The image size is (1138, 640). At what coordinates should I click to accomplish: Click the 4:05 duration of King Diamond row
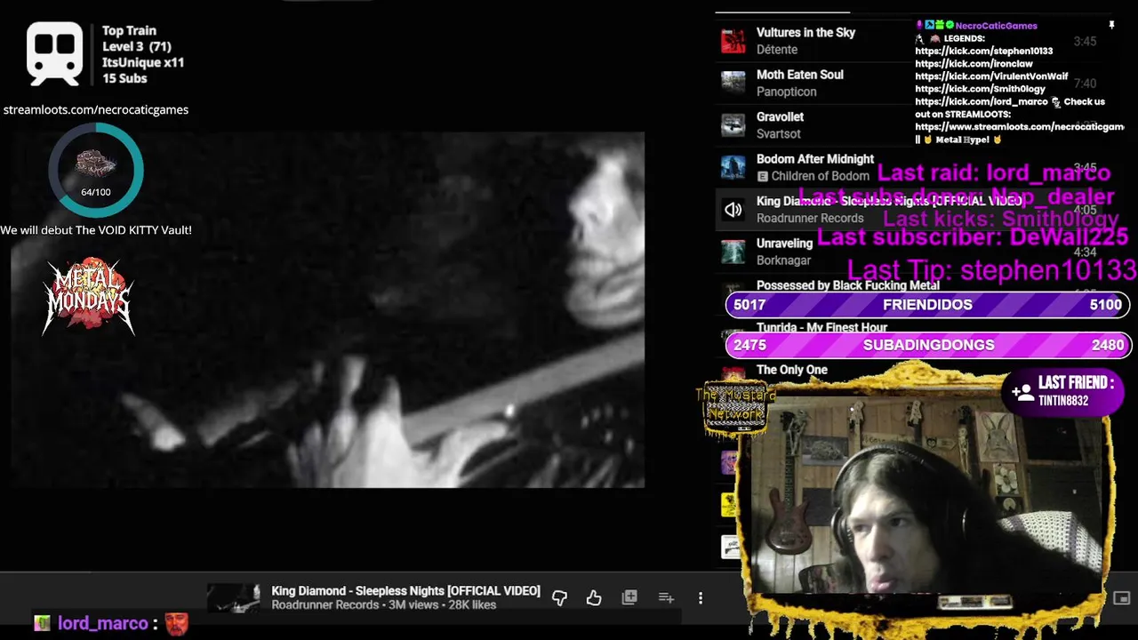pyautogui.click(x=1085, y=210)
